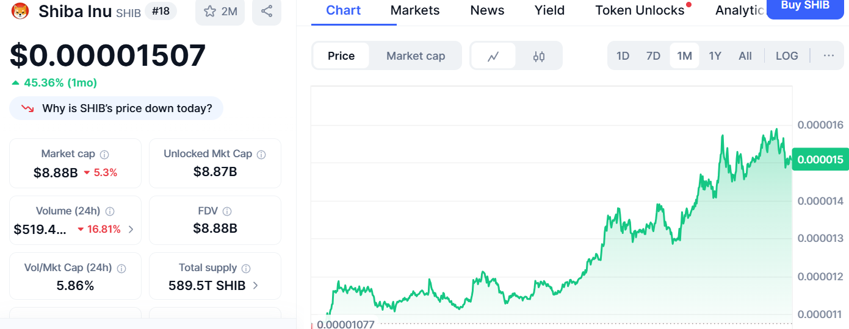This screenshot has width=849, height=329.
Task: Click the Buy SHIB button
Action: tap(805, 7)
